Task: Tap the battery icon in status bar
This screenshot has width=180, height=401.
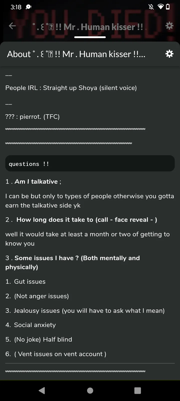Action: [168, 7]
